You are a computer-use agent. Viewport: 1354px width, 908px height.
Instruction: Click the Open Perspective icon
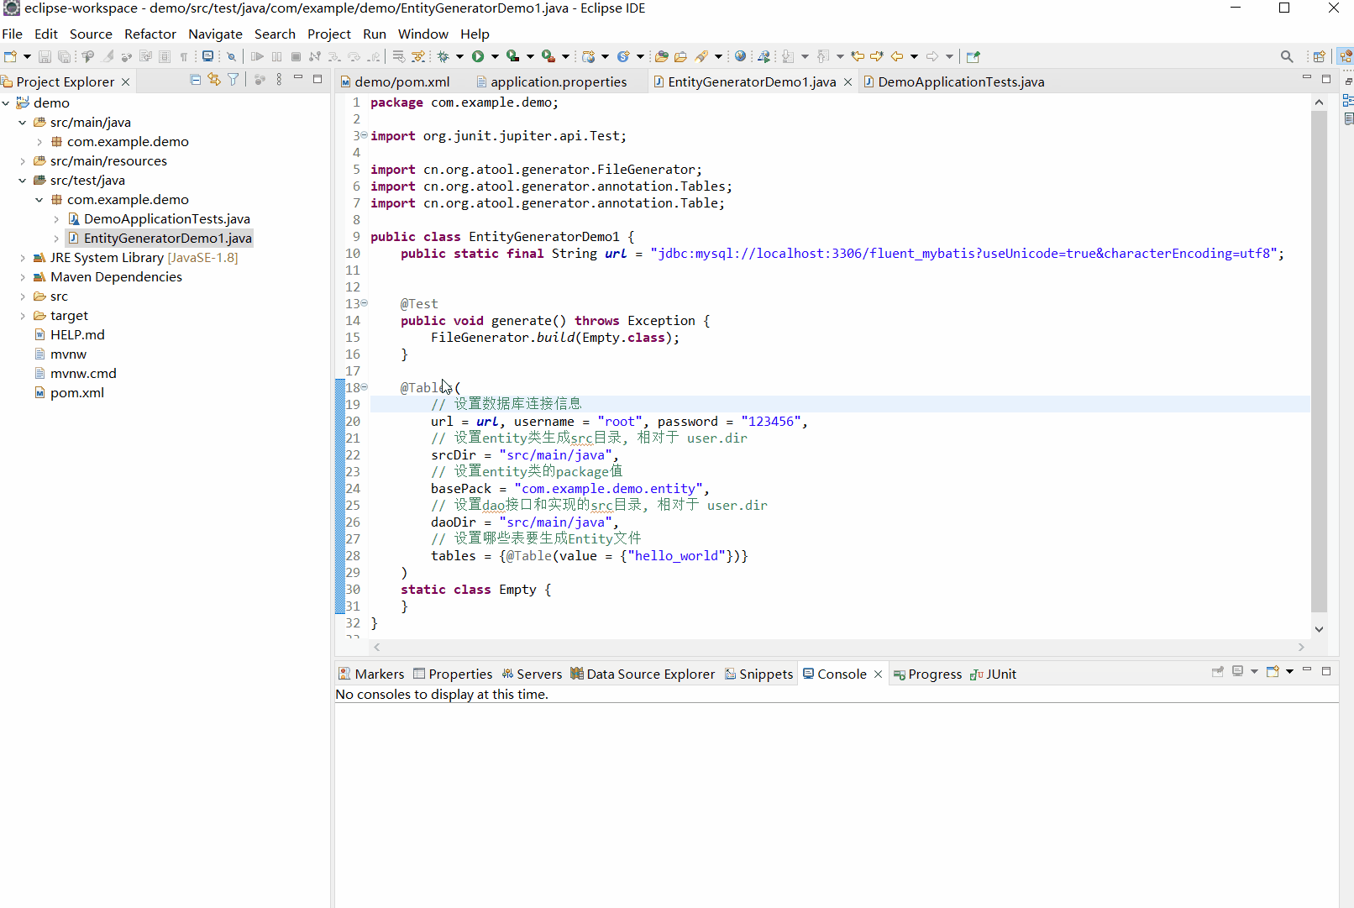click(1320, 56)
